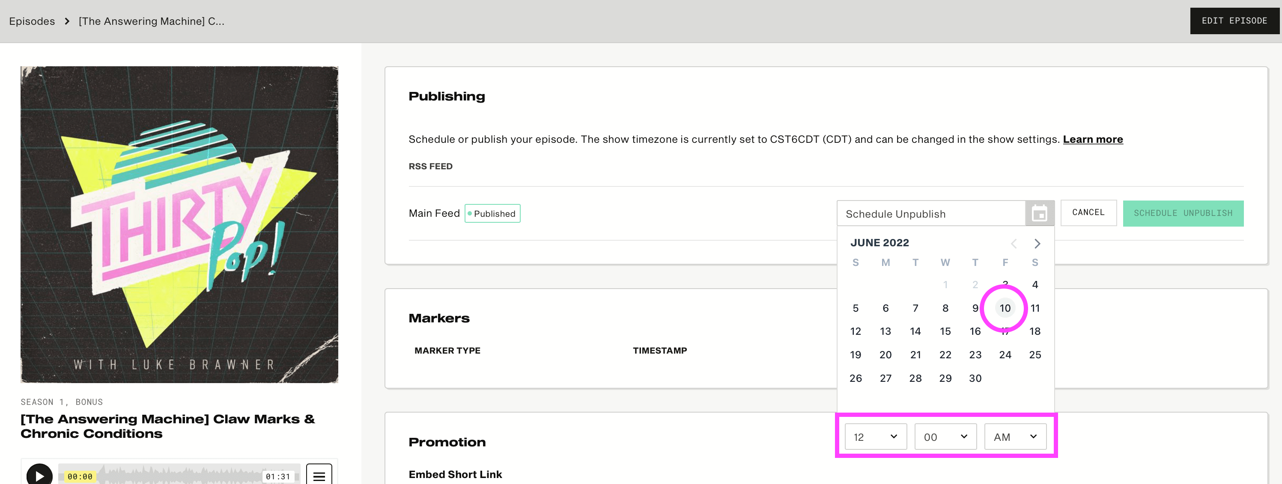The width and height of the screenshot is (1282, 484).
Task: Select June 9 in calendar
Action: tap(975, 308)
